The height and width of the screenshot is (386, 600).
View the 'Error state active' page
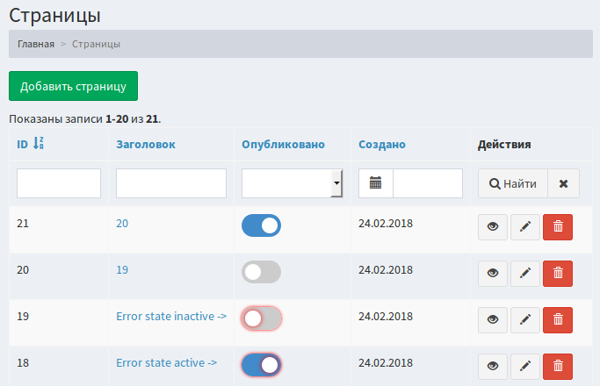click(493, 367)
